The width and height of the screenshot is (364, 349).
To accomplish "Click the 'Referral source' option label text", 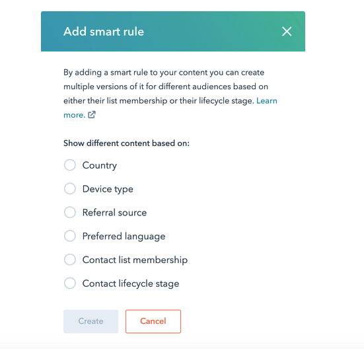I will (115, 212).
